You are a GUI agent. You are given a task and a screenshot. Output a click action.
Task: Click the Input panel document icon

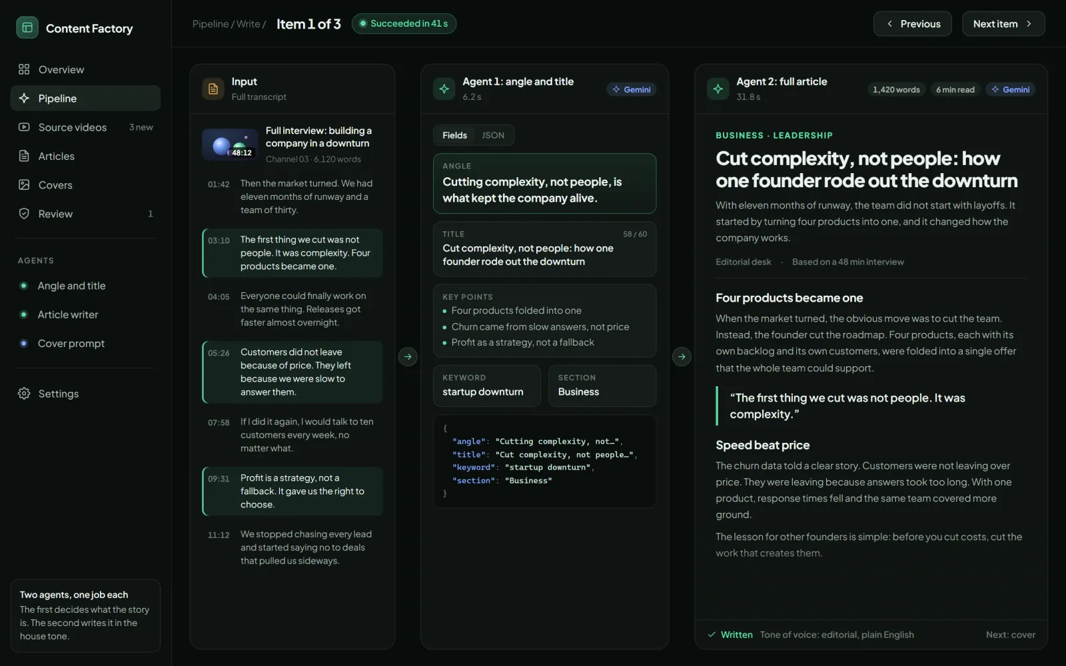(x=213, y=89)
